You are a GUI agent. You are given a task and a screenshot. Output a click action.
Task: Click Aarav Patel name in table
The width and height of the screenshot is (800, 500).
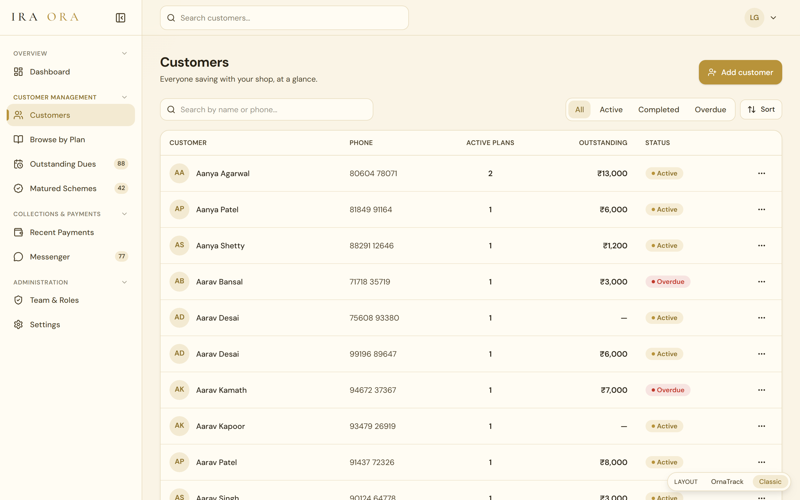click(x=216, y=462)
